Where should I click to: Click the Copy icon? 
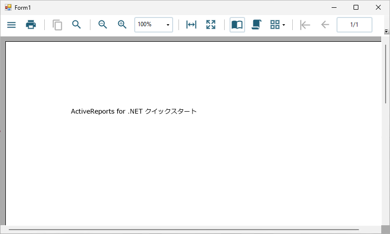click(57, 25)
